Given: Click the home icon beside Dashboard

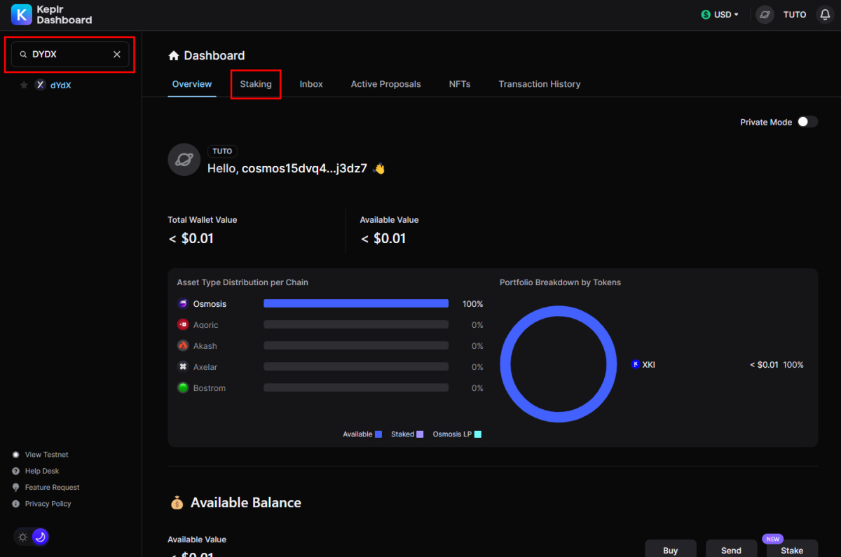Looking at the screenshot, I should coord(174,55).
